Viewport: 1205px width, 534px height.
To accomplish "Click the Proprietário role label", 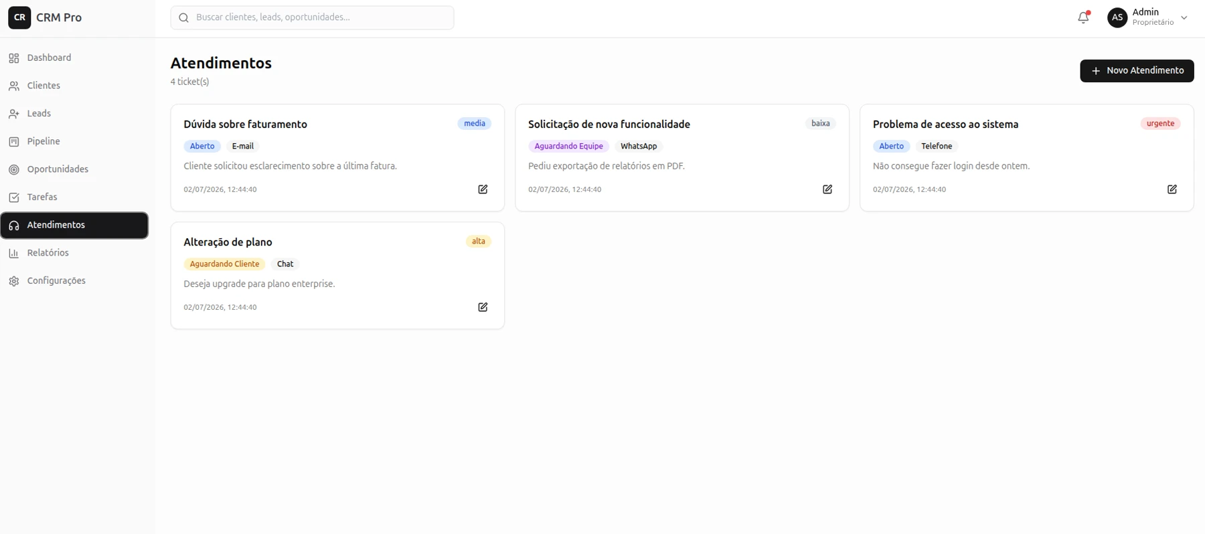I will click(1153, 23).
